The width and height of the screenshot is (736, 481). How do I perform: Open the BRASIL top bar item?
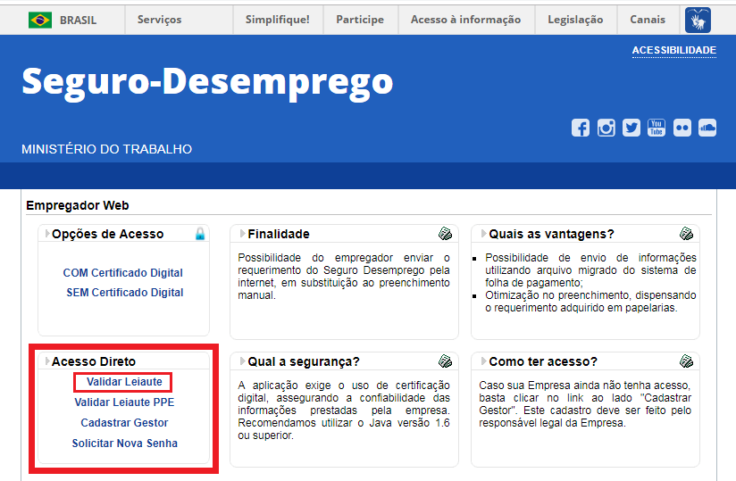[x=78, y=21]
